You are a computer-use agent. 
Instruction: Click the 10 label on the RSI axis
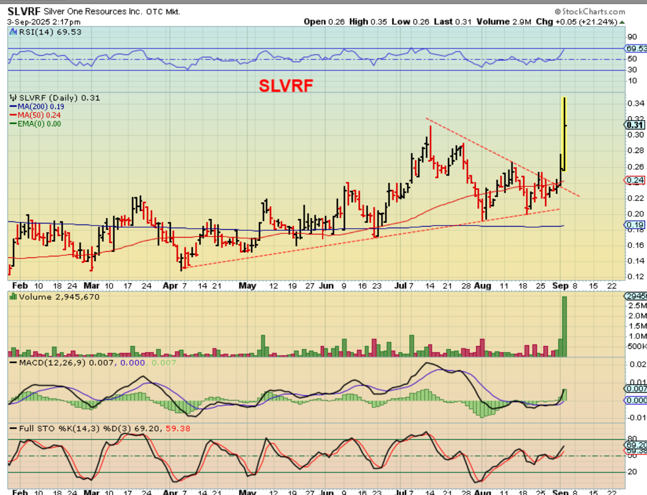(632, 80)
